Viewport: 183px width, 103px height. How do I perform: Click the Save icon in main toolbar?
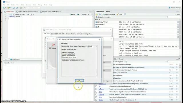14,8
